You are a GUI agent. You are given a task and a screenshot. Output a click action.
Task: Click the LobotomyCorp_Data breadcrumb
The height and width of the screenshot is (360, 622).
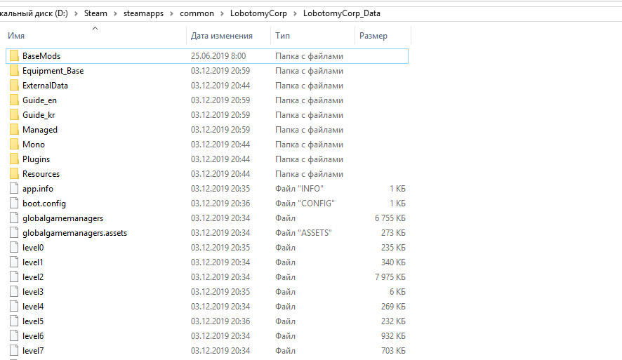click(342, 13)
